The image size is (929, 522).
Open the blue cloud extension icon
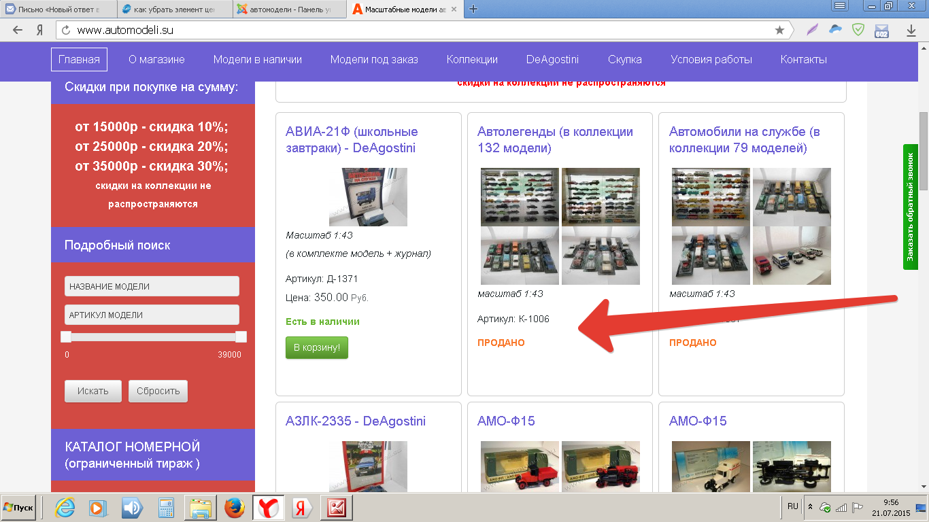coord(836,30)
